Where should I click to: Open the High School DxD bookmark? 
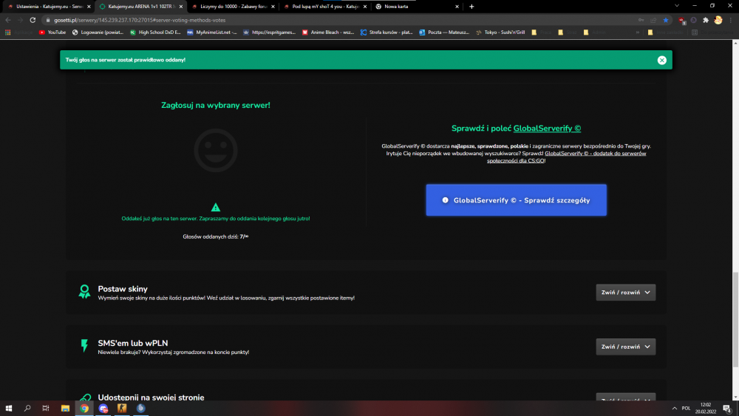click(155, 33)
